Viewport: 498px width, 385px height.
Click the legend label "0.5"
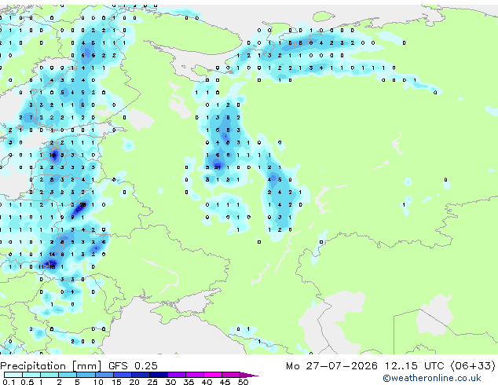point(27,382)
